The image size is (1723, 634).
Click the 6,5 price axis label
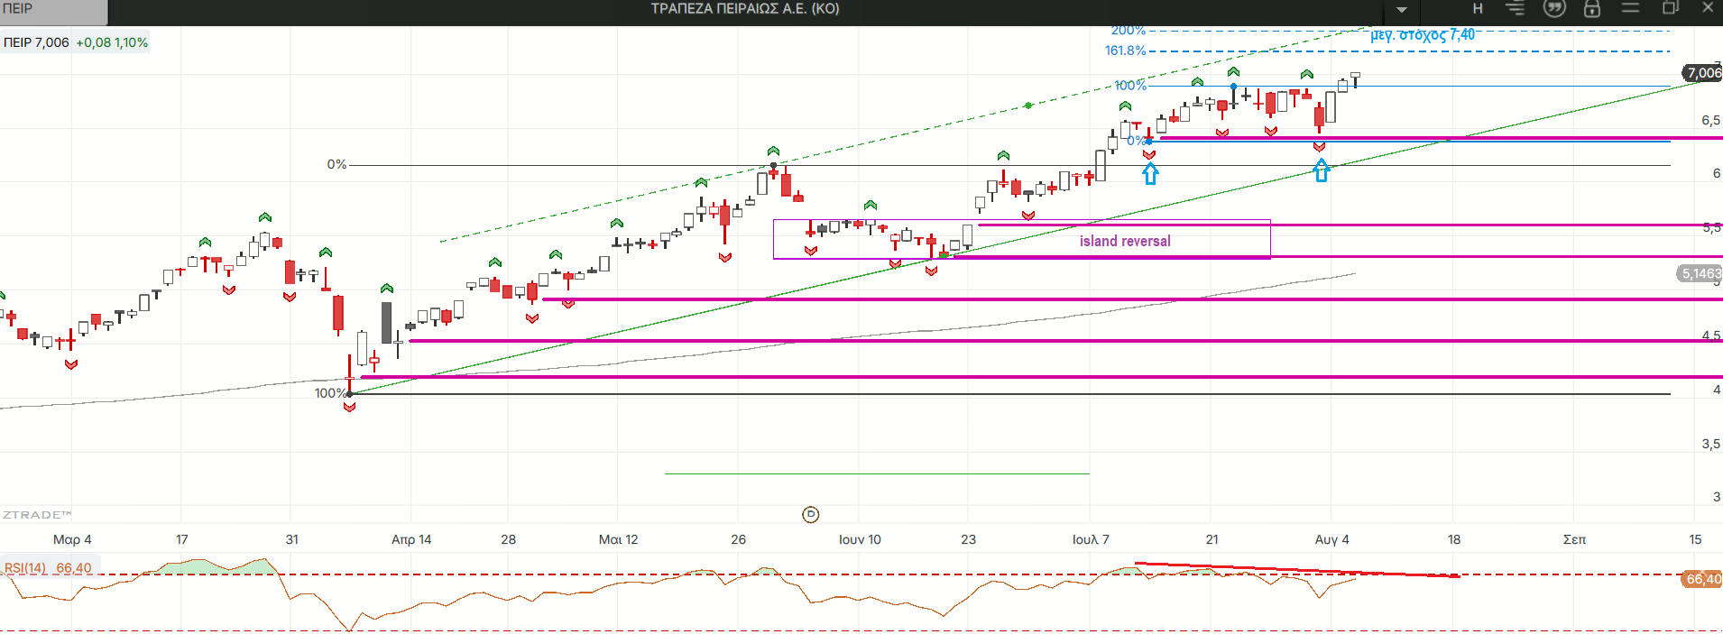click(x=1710, y=120)
